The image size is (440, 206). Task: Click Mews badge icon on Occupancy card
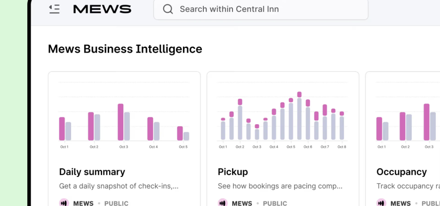(381, 203)
